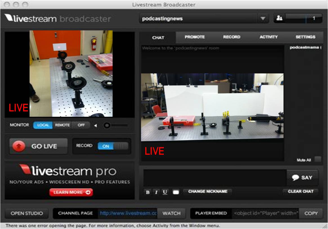Set monitor to Local
This screenshot has width=328, height=229.
click(43, 125)
